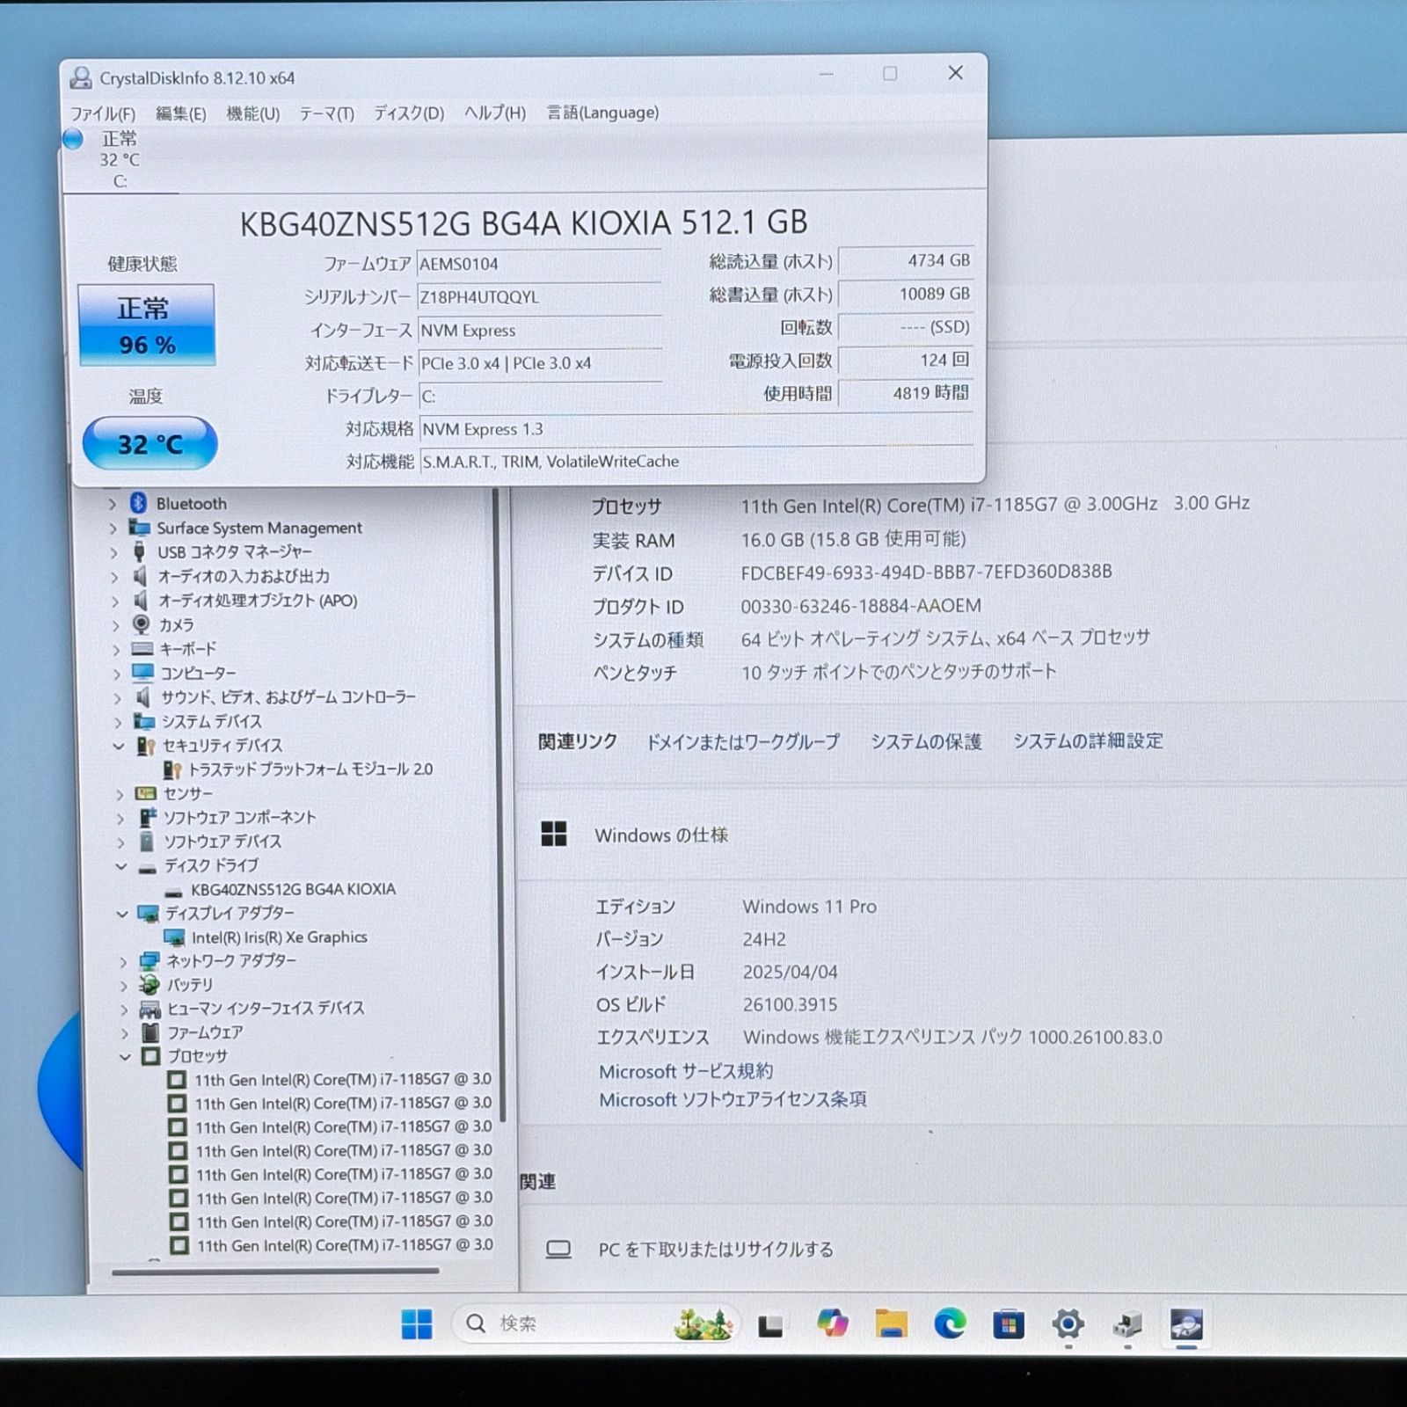The image size is (1407, 1407).
Task: Open the Windows Start button
Action: click(x=417, y=1323)
